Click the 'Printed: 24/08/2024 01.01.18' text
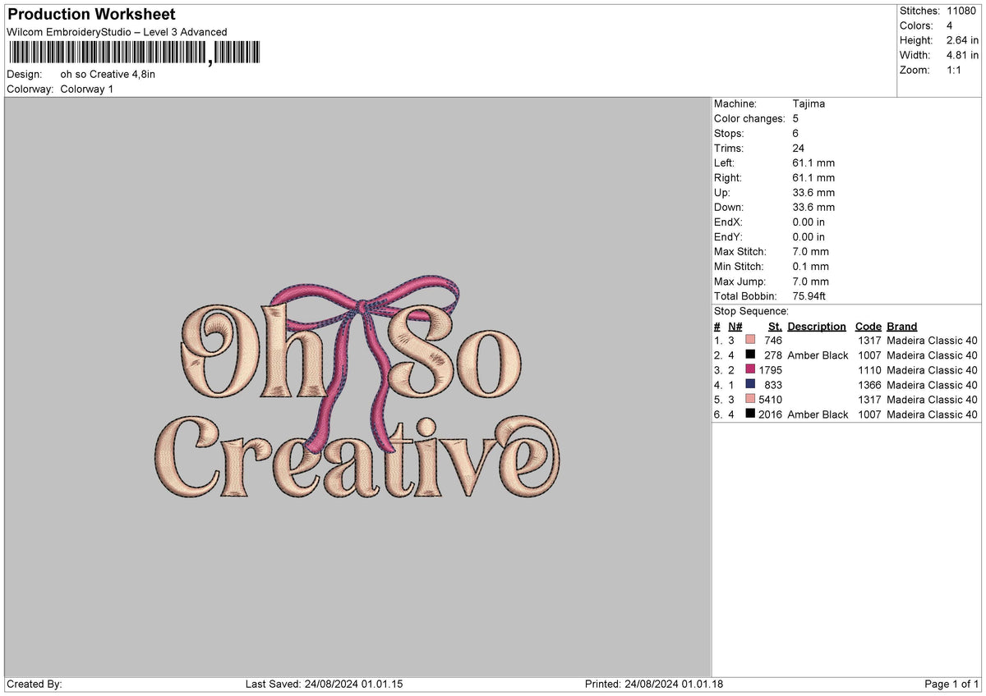The width and height of the screenshot is (986, 696). [654, 684]
